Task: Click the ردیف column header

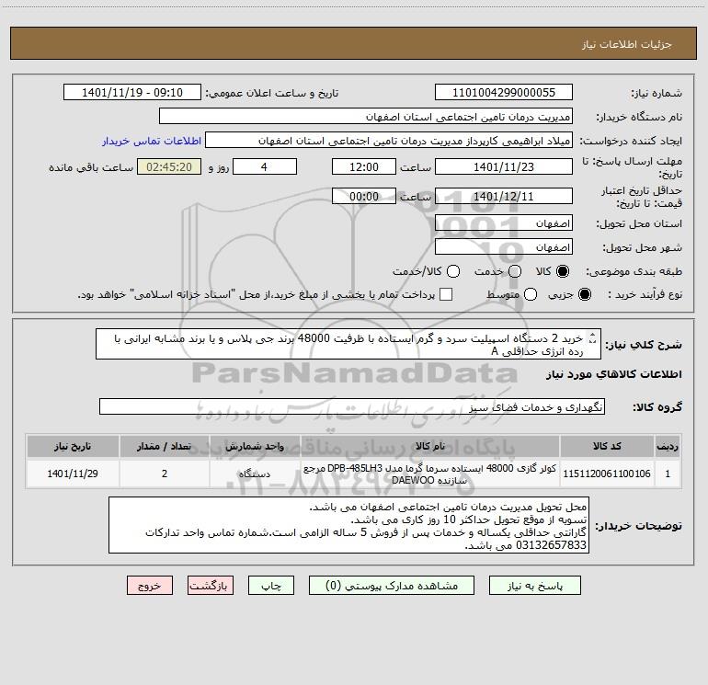Action: tap(668, 446)
